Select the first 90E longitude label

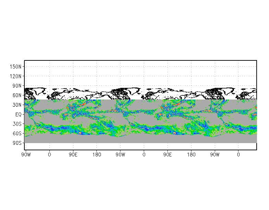coord(73,155)
